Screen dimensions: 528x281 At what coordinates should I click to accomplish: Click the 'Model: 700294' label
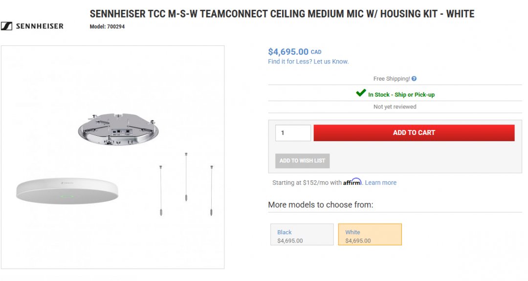point(107,27)
